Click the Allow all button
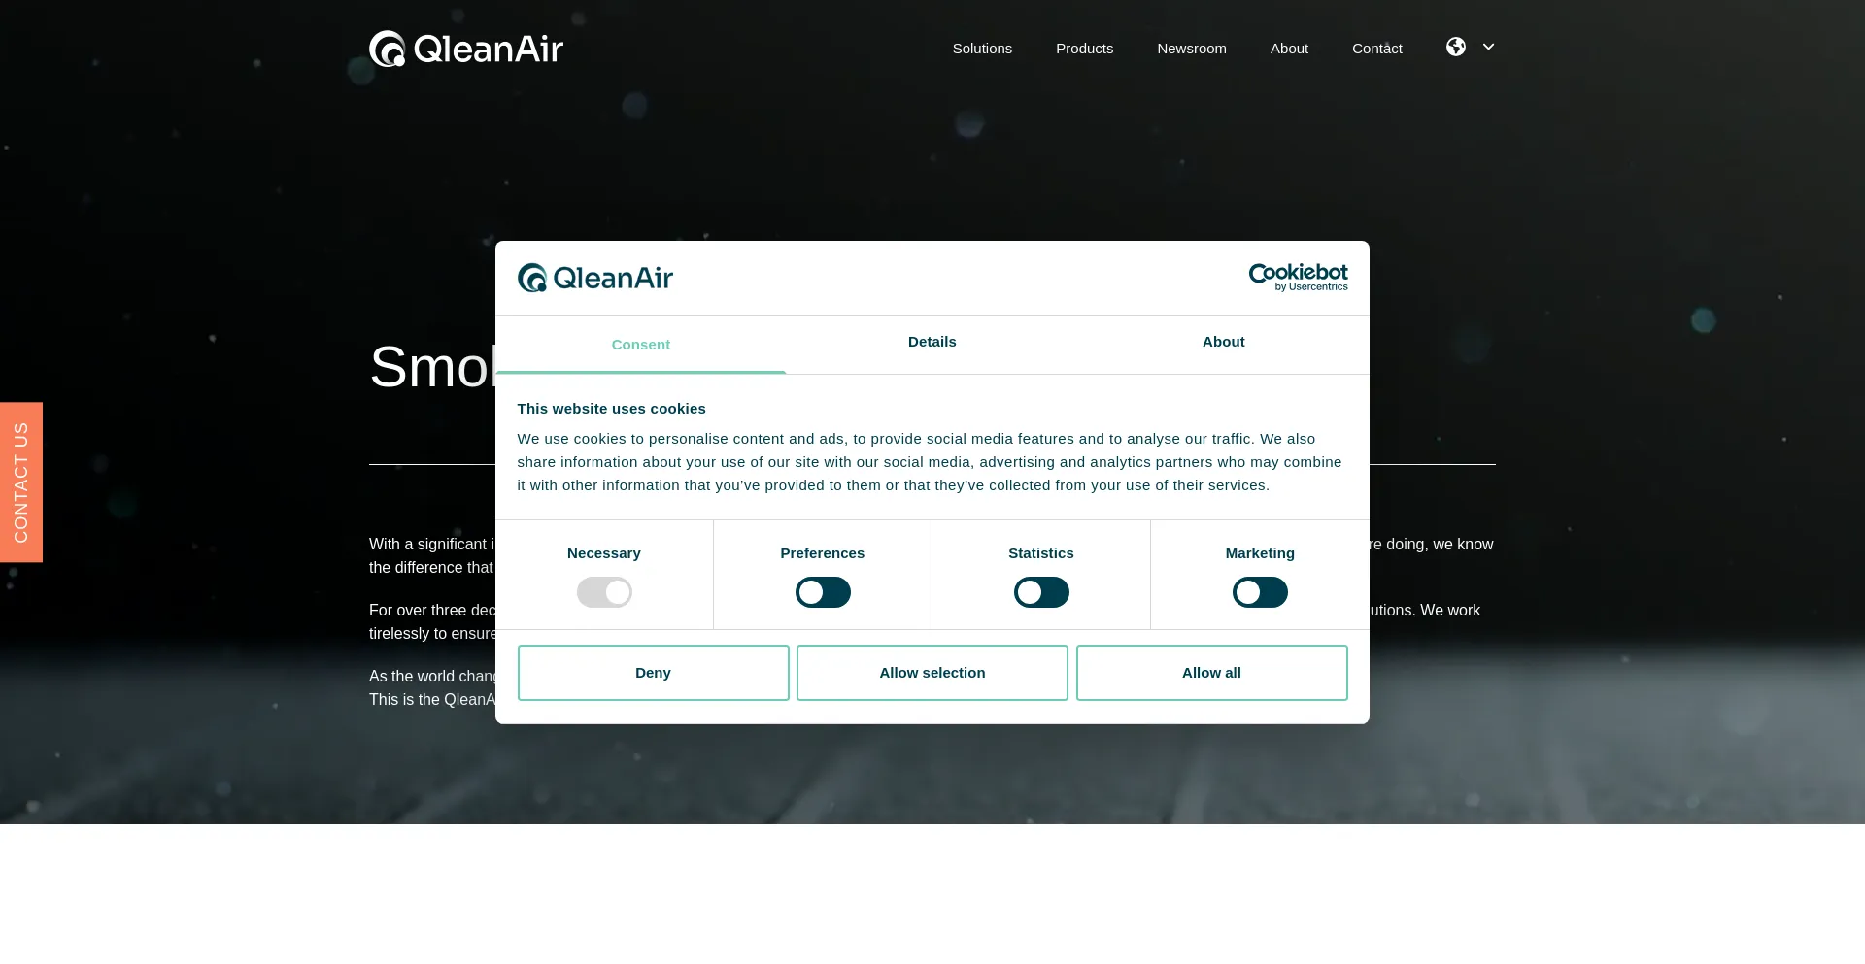Viewport: 1865px width, 964px height. pos(1212,673)
